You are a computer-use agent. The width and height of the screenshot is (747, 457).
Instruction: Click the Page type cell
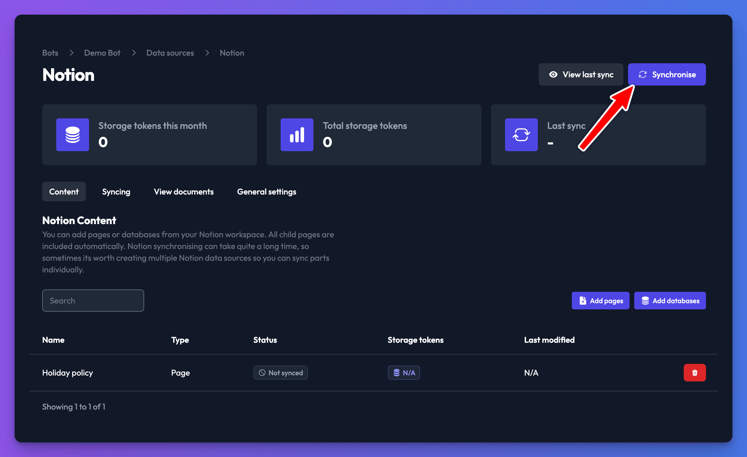[180, 373]
